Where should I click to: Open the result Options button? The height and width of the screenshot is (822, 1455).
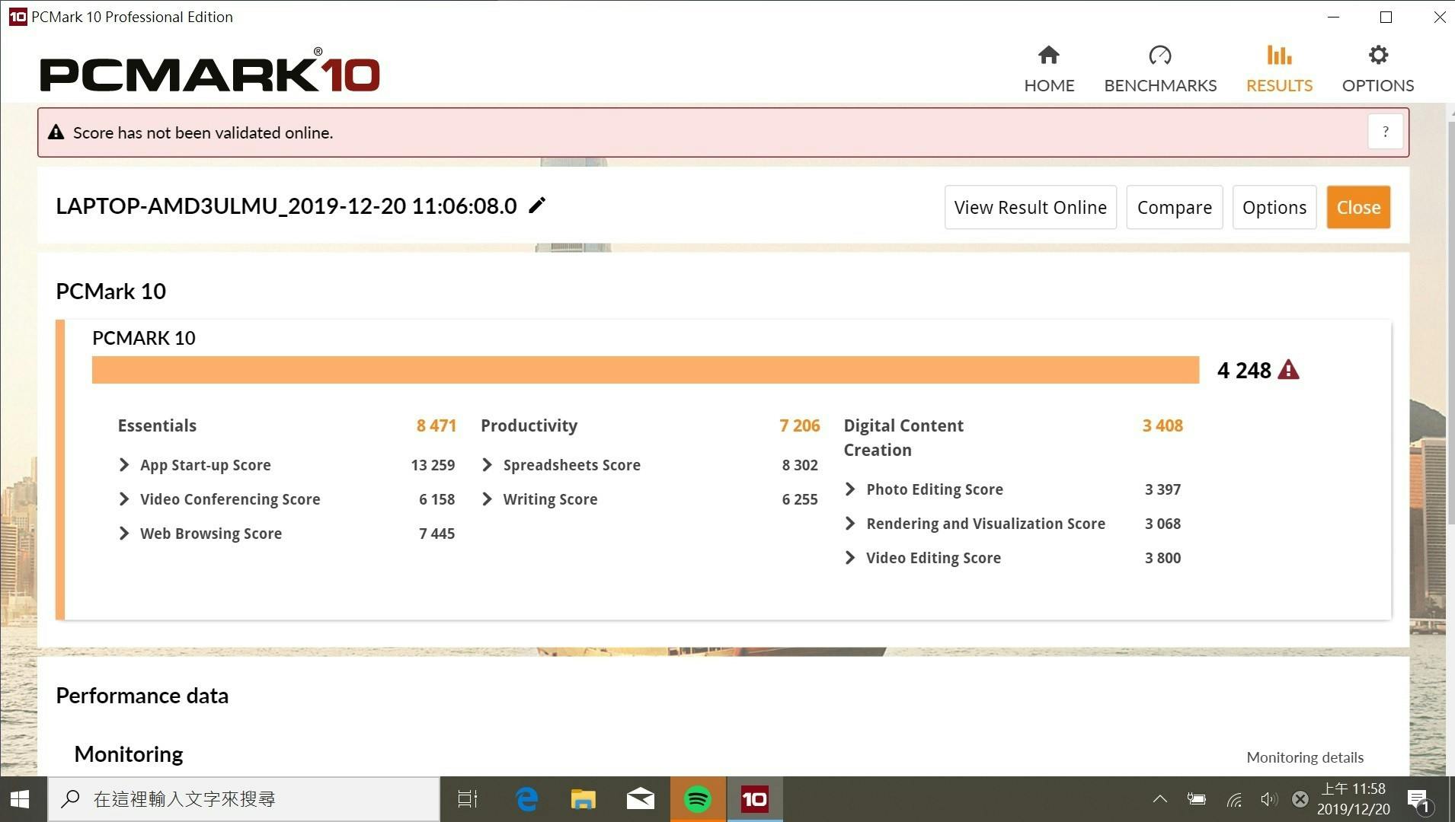coord(1274,207)
